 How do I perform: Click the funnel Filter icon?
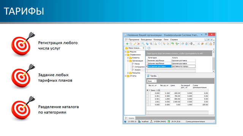pyautogui.click(x=151, y=44)
